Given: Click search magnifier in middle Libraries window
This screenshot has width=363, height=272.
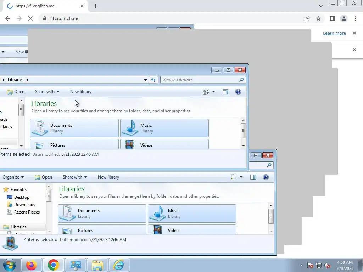Looking at the screenshot, I should pyautogui.click(x=241, y=80).
